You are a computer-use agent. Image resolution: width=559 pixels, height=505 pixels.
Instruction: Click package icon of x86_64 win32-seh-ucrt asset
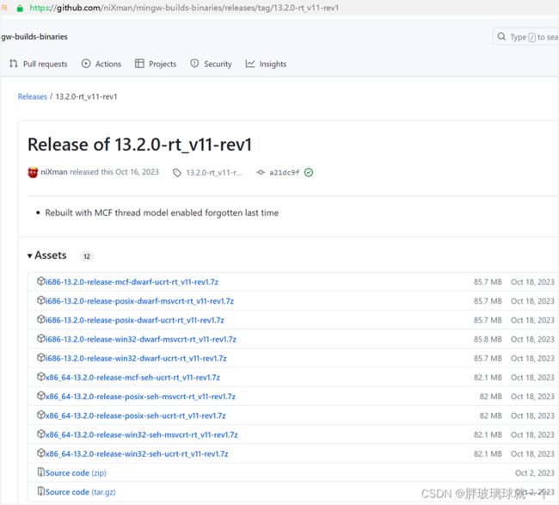(41, 453)
